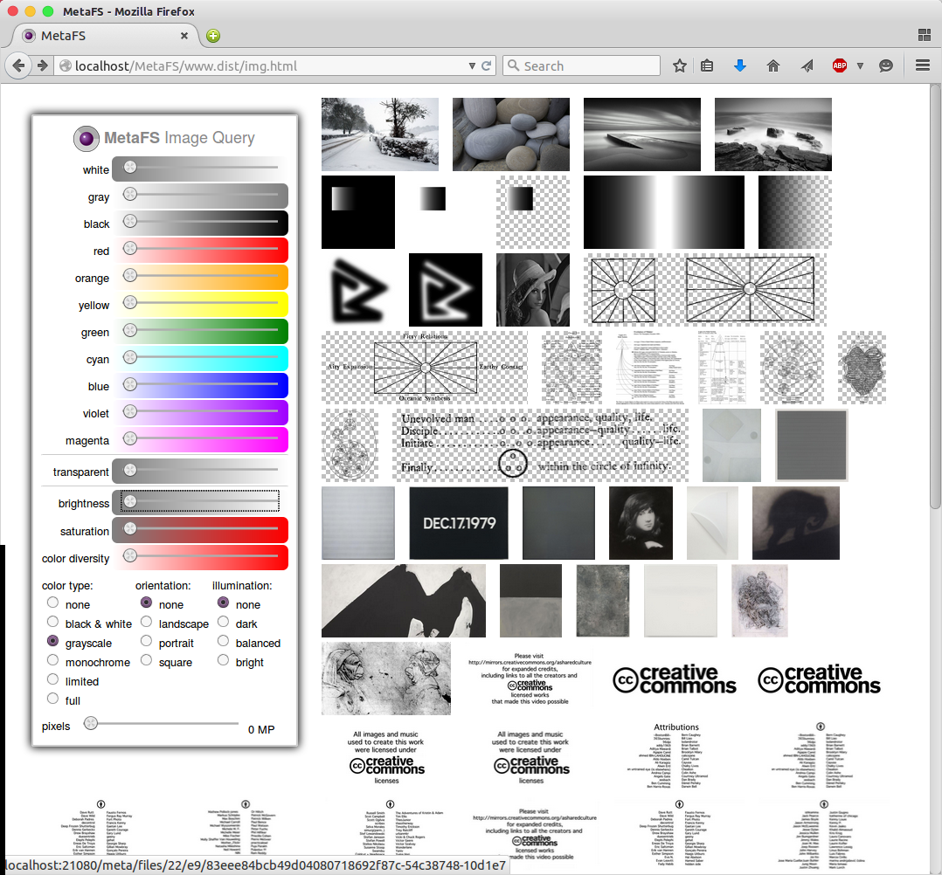942x875 pixels.
Task: Open the DEC.17.1979 thumbnail
Action: click(x=459, y=523)
